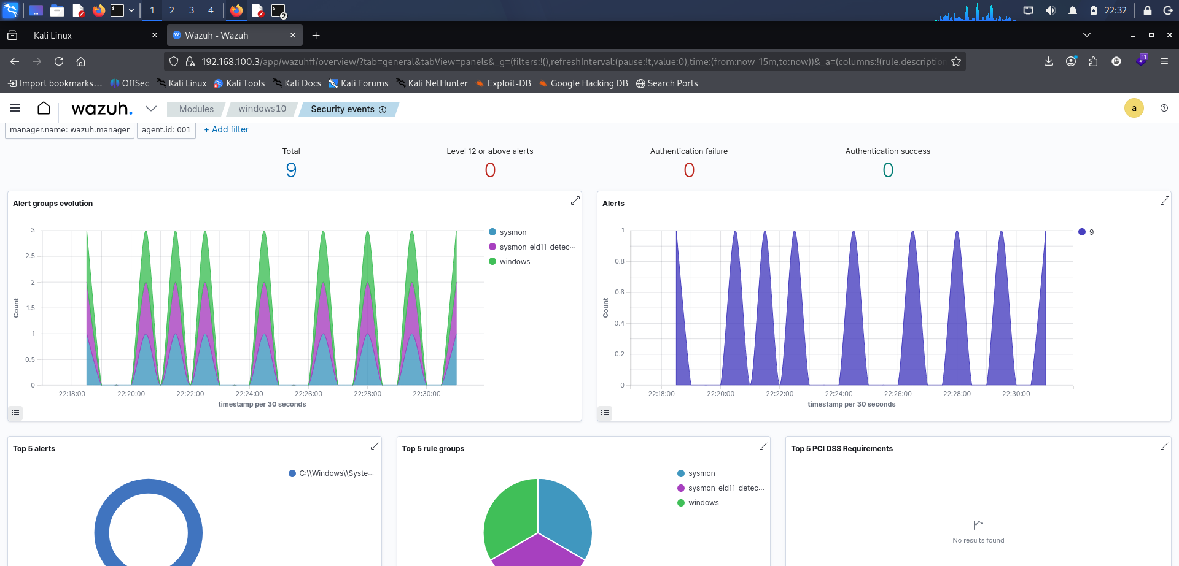Show the legend list for the Alerts chart
This screenshot has height=566, width=1179.
pyautogui.click(x=605, y=413)
